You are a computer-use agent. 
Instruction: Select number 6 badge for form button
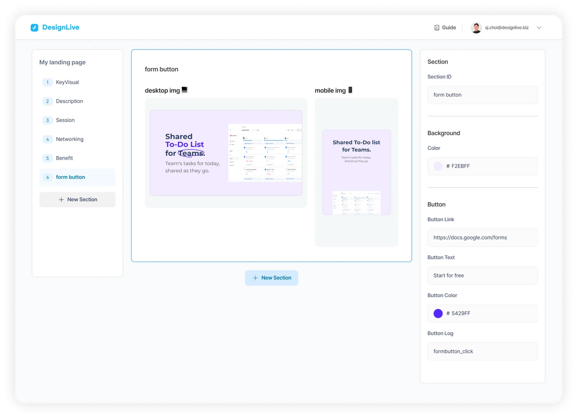[47, 177]
